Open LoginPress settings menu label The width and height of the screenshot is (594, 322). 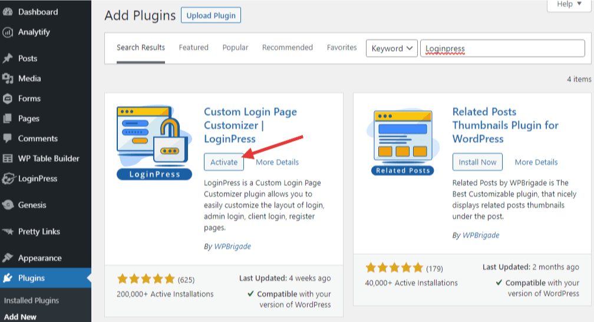[x=38, y=178]
